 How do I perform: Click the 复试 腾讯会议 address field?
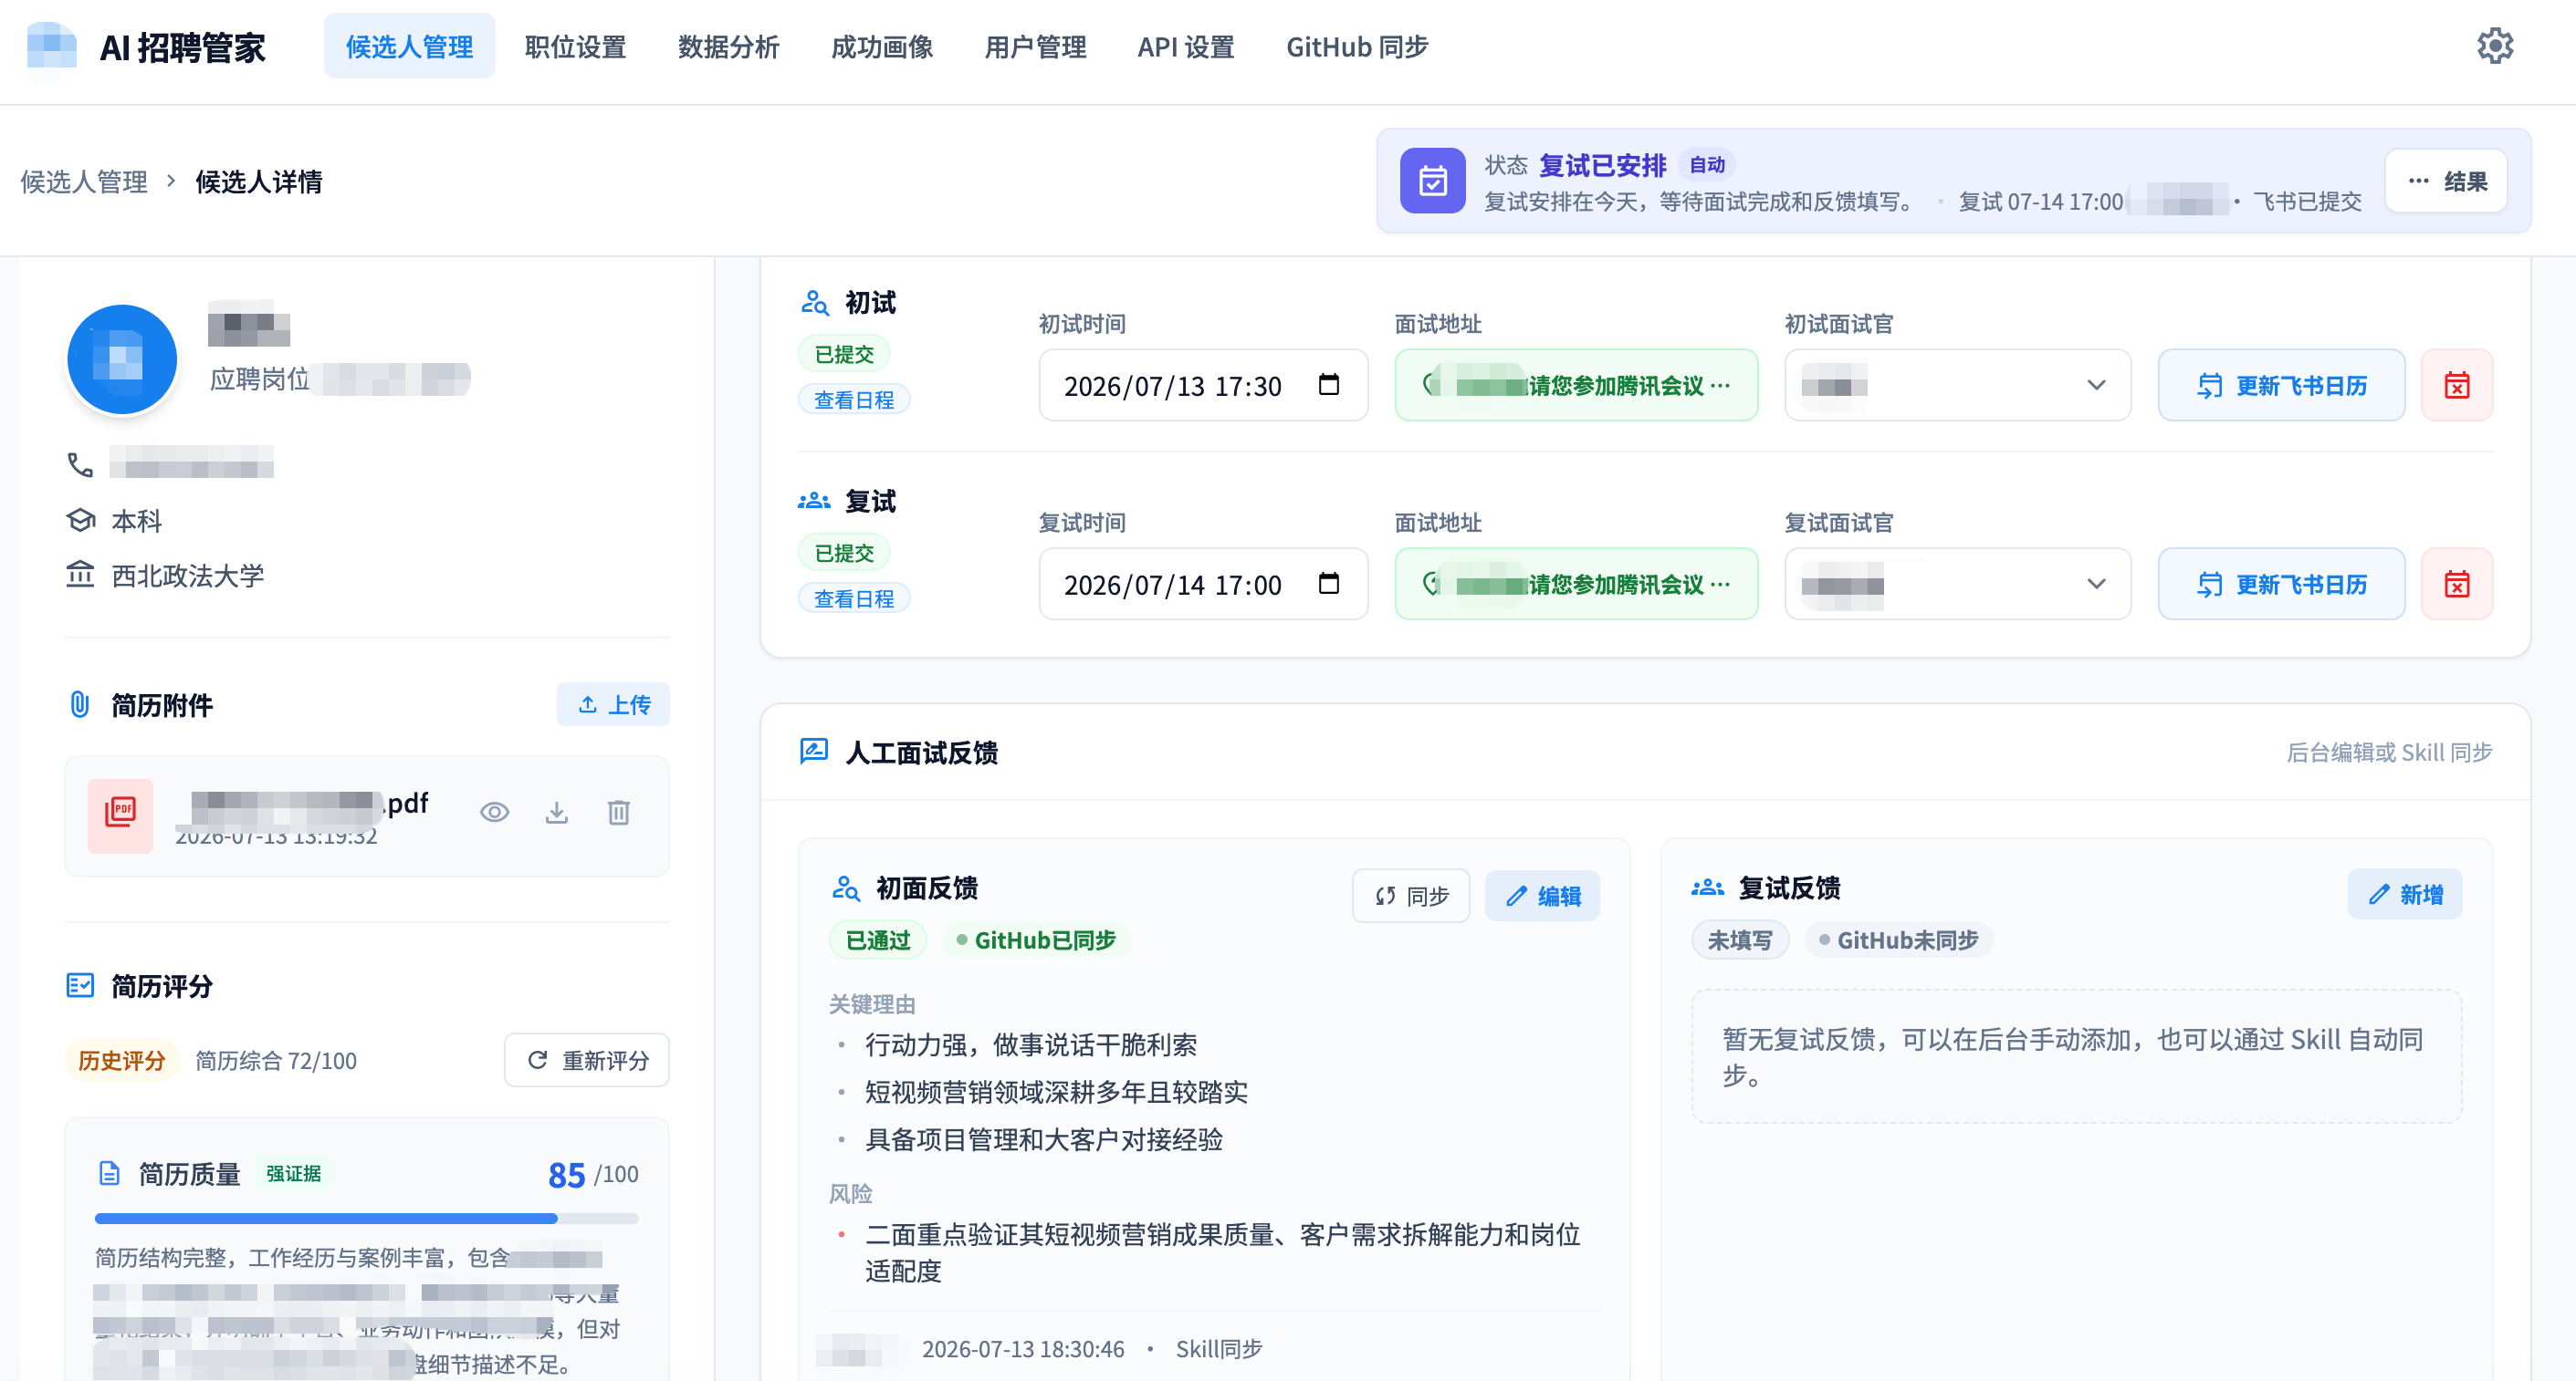point(1576,584)
